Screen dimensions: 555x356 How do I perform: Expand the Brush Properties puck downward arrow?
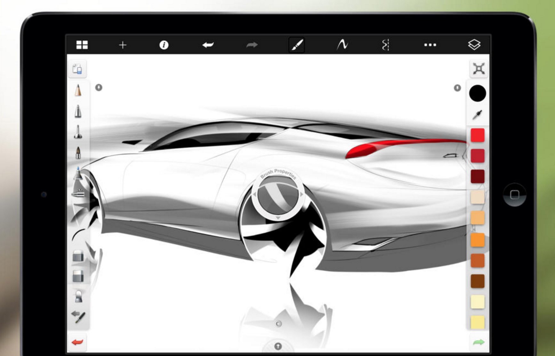278,218
